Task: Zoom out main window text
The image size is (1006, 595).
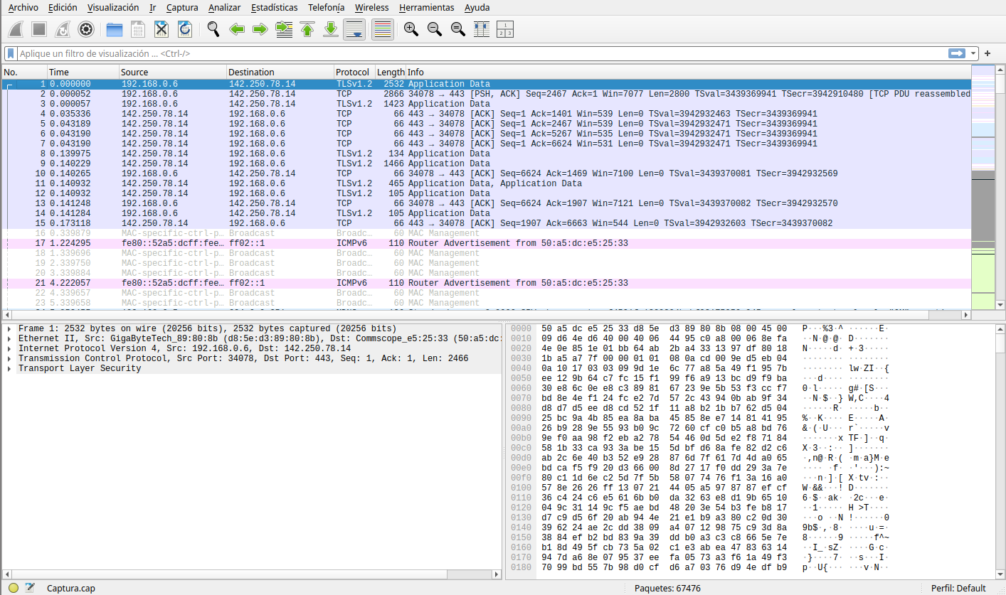Action: [435, 29]
